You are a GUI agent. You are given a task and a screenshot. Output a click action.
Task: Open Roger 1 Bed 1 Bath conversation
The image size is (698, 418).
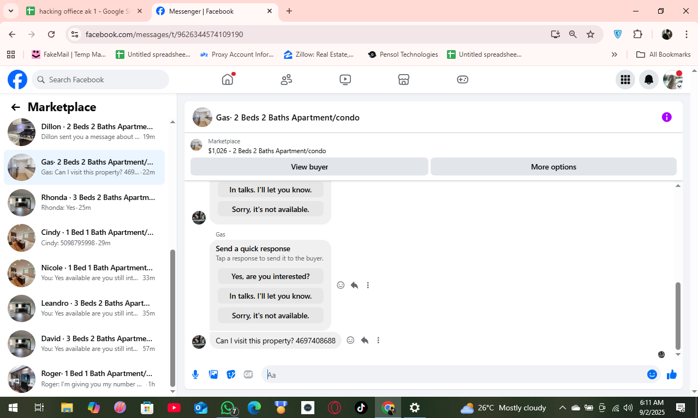85,379
